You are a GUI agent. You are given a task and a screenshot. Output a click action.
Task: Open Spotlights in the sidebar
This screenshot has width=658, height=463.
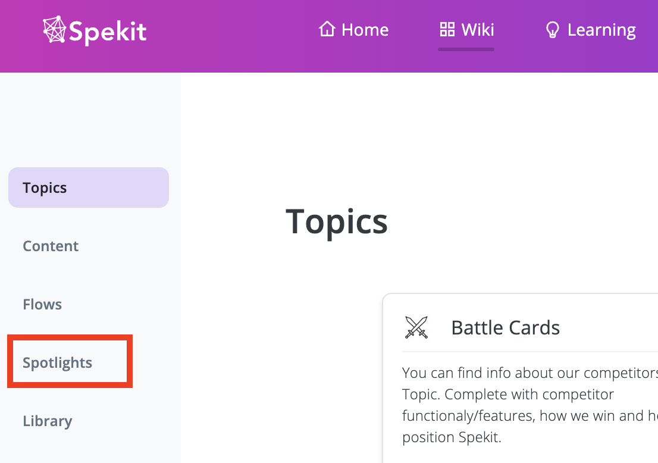[57, 363]
